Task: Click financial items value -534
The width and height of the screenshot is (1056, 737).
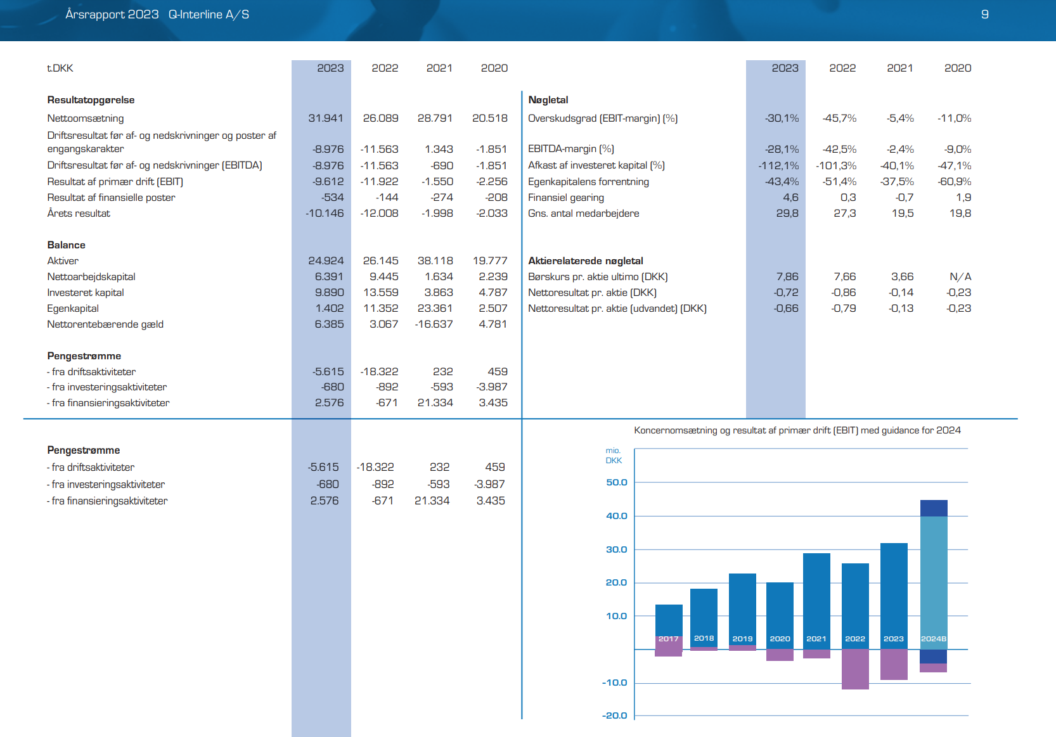Action: [x=332, y=197]
